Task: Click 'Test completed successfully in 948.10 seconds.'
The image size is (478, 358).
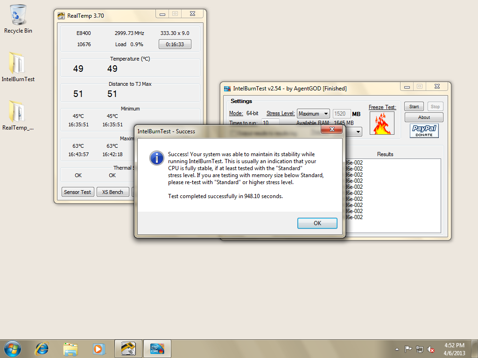Action: [225, 196]
